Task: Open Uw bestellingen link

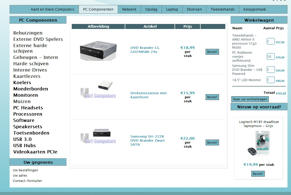Action: click(x=26, y=170)
